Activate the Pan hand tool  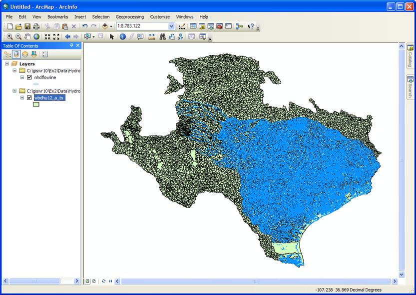[28, 36]
